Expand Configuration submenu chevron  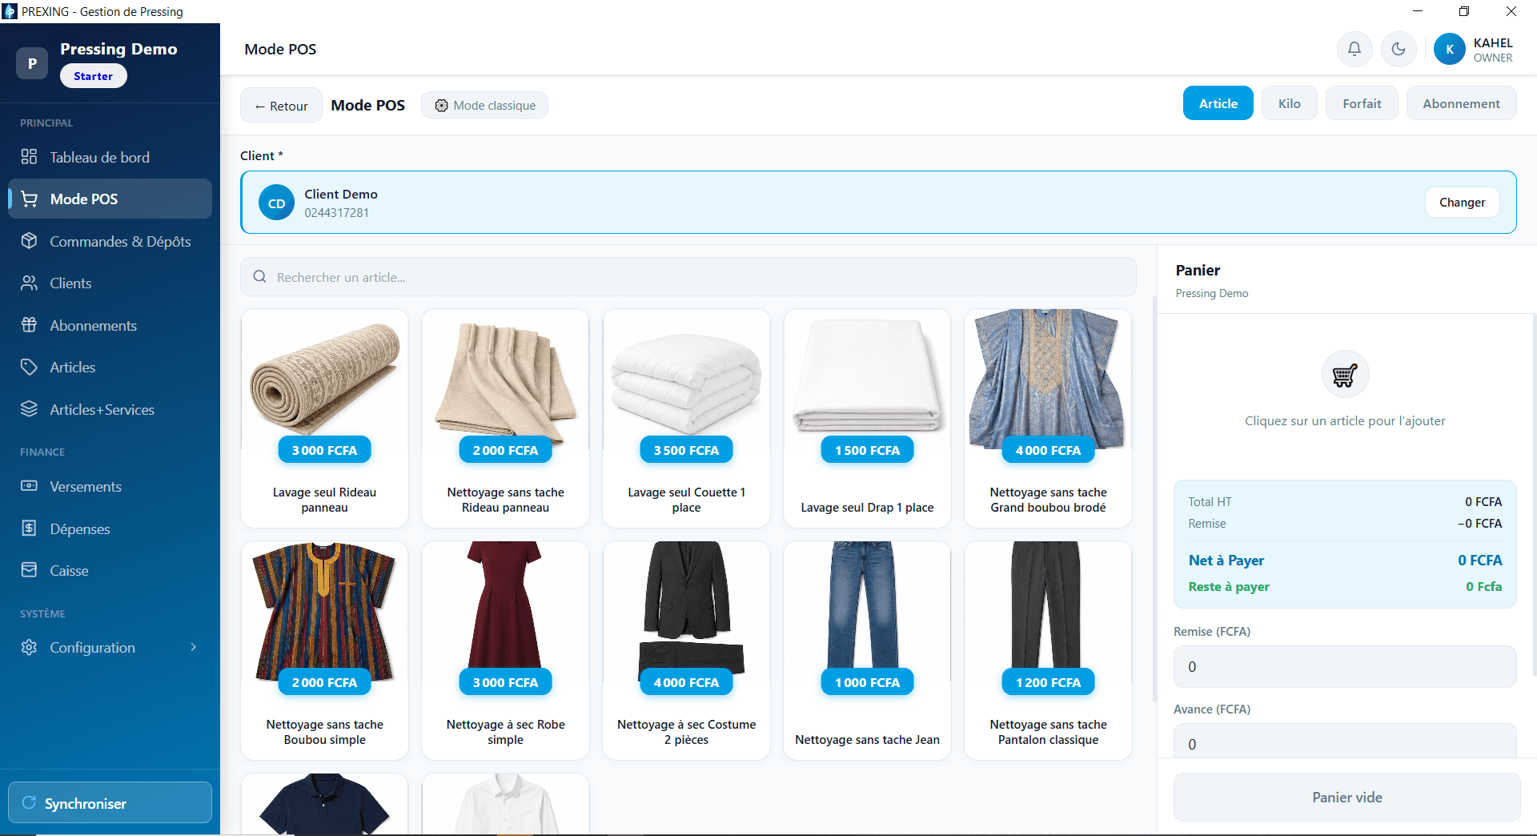(193, 647)
